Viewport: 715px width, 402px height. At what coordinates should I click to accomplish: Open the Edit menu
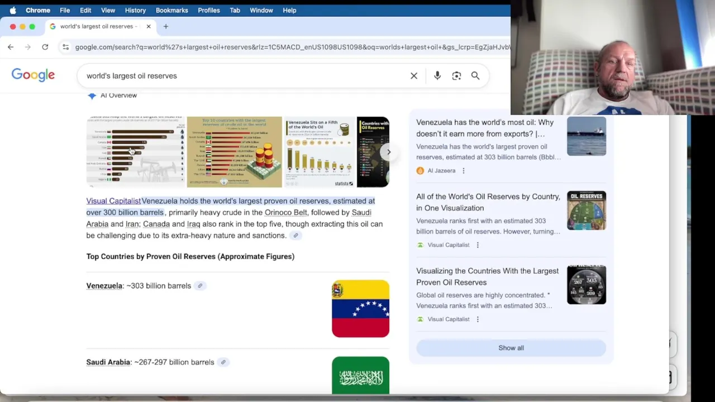point(85,10)
